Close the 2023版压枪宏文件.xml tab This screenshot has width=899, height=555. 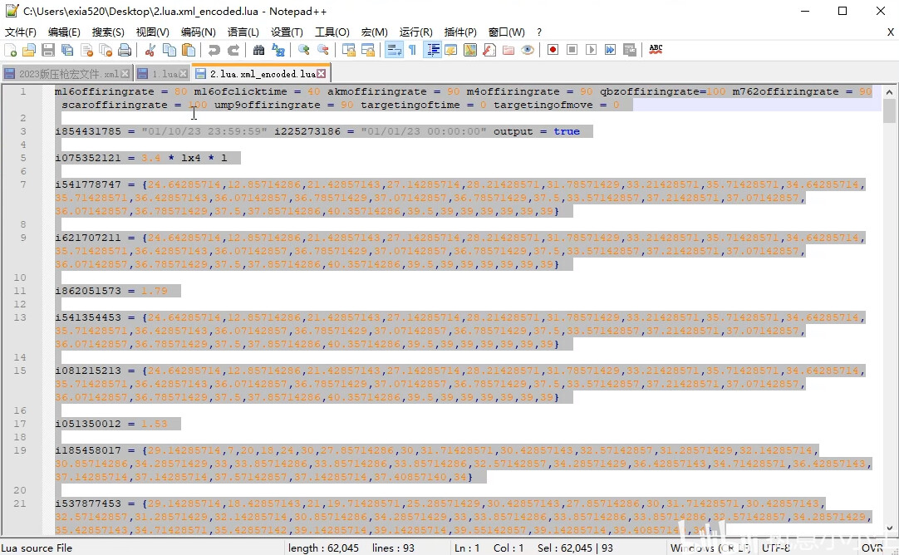click(125, 74)
